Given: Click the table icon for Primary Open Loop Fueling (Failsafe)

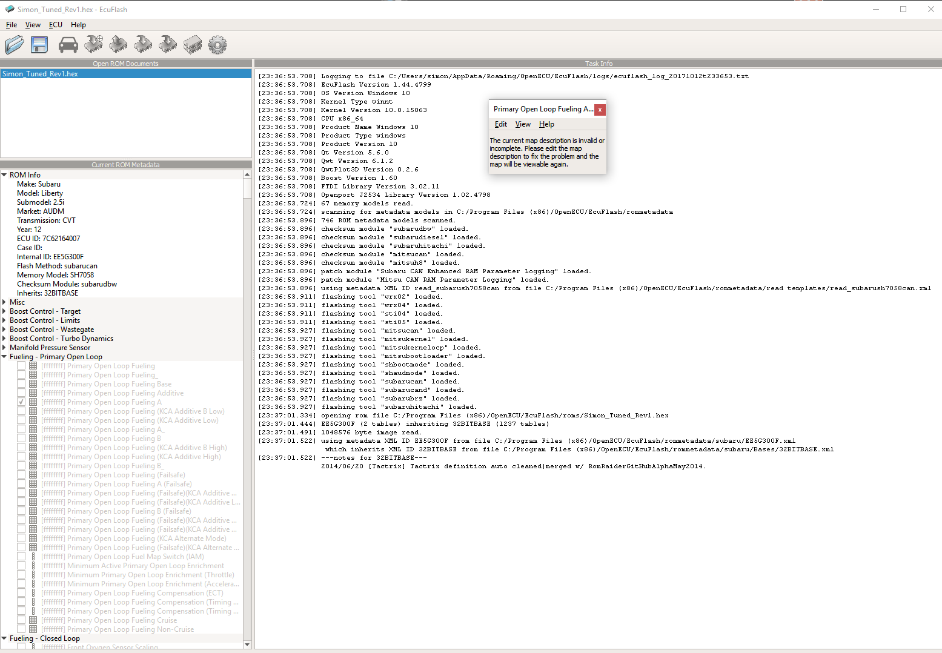Looking at the screenshot, I should click(x=33, y=475).
